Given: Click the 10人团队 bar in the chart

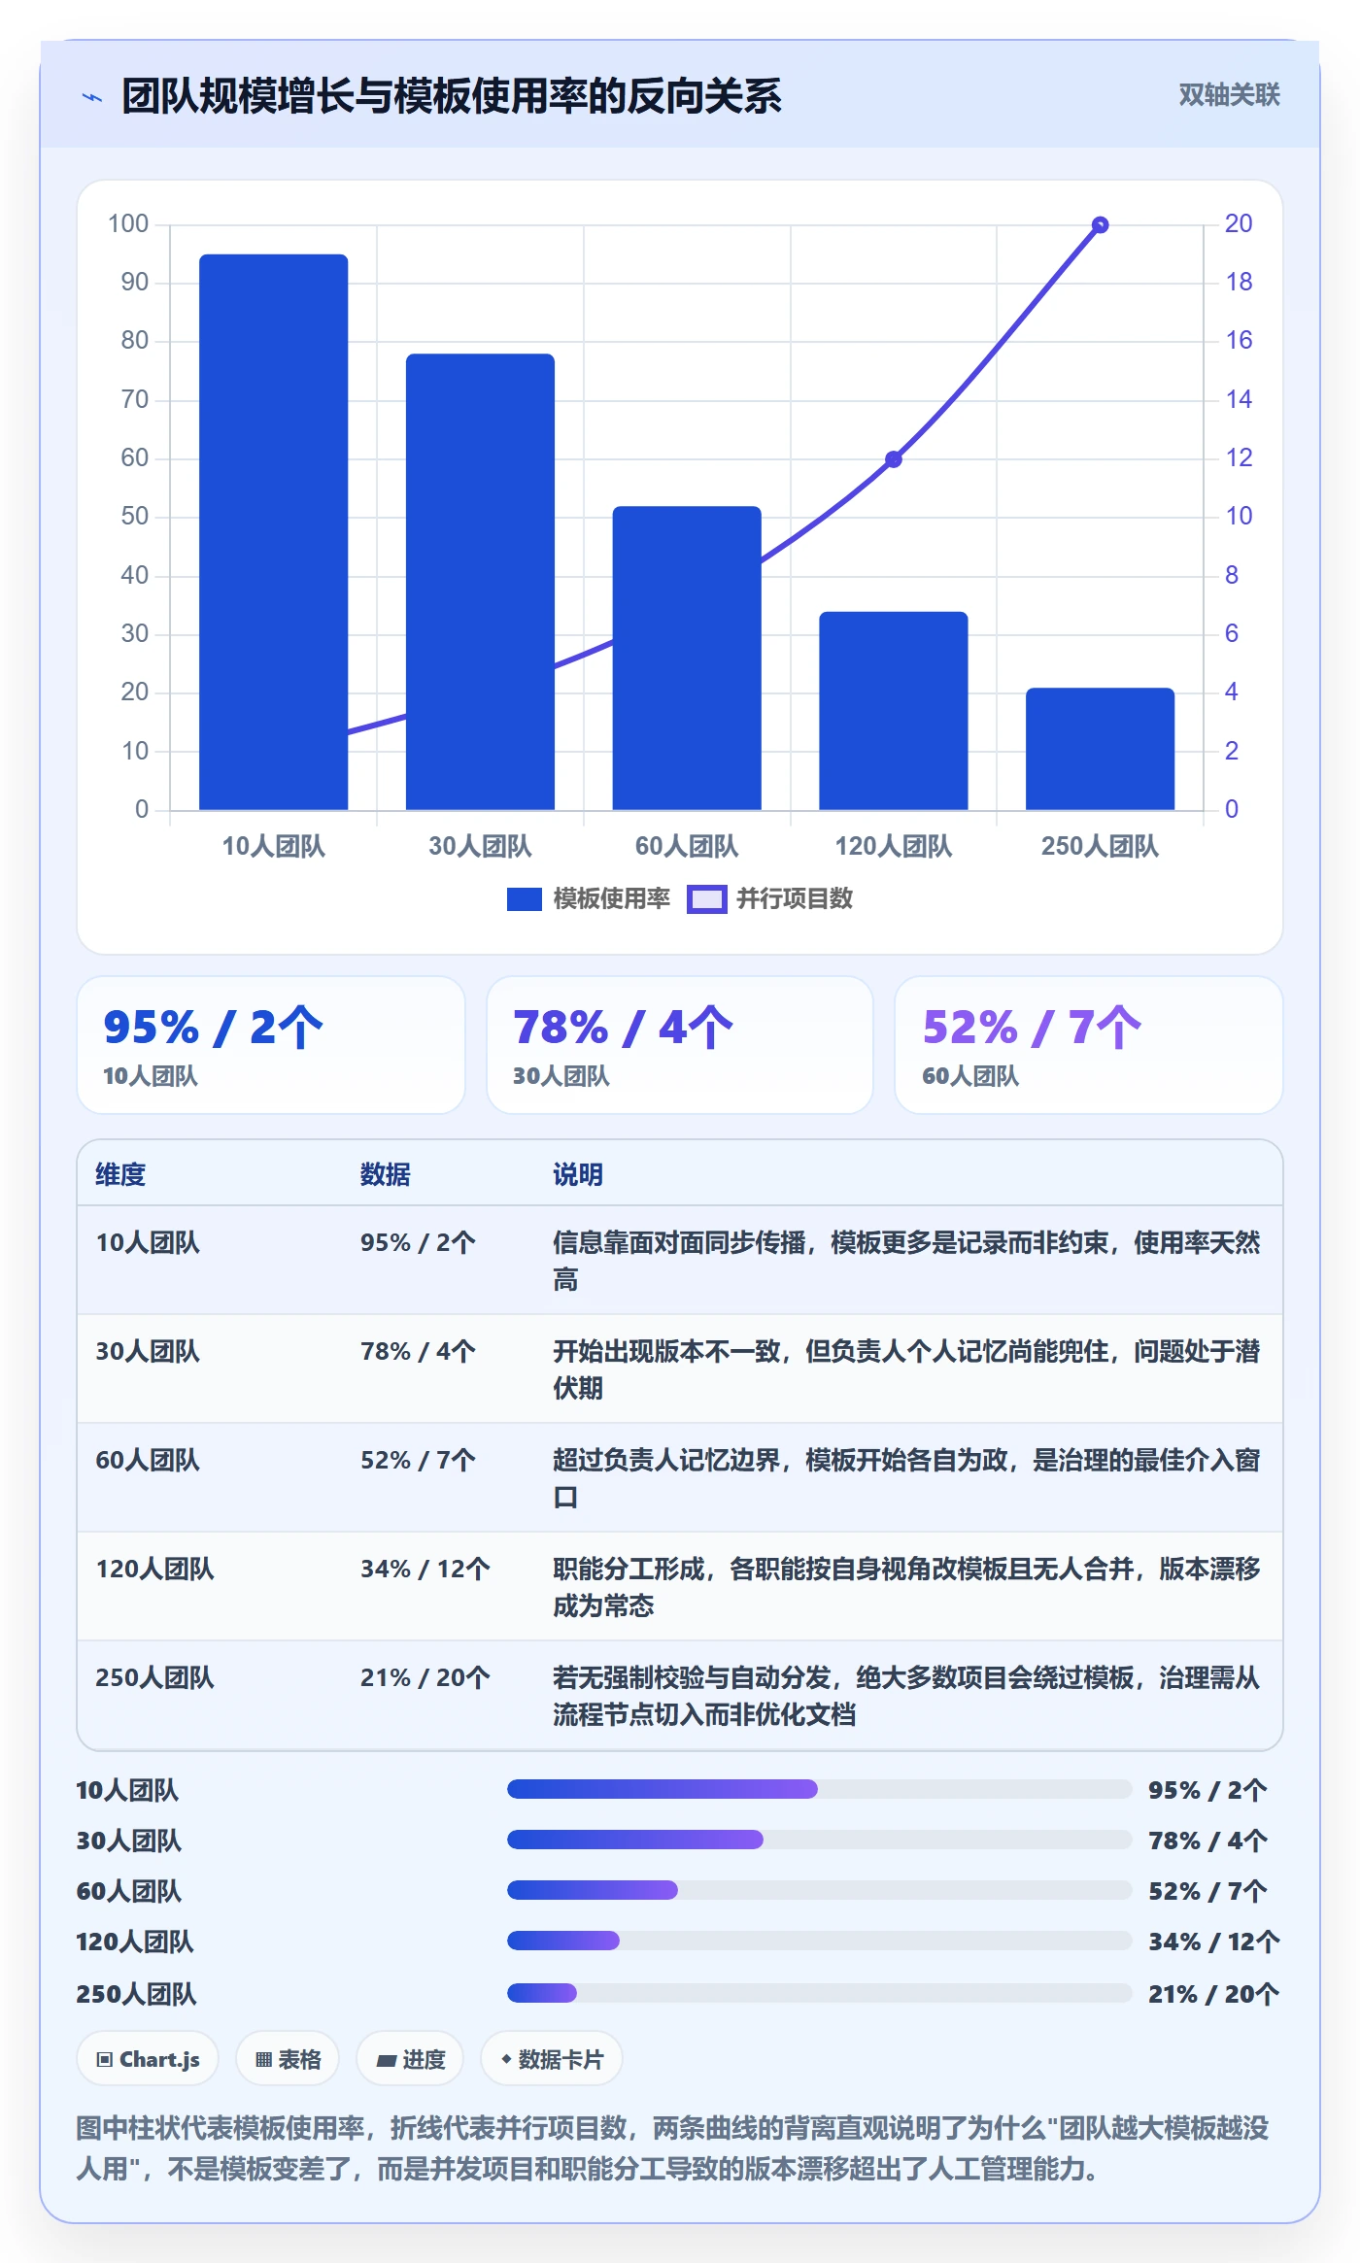Looking at the screenshot, I should coord(274,532).
